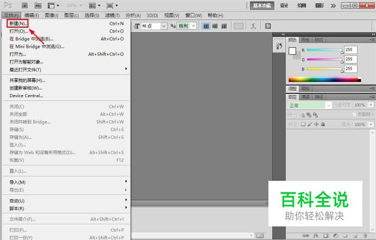Open the 窗口(W) menu
The height and width of the screenshot is (240, 376).
[193, 15]
